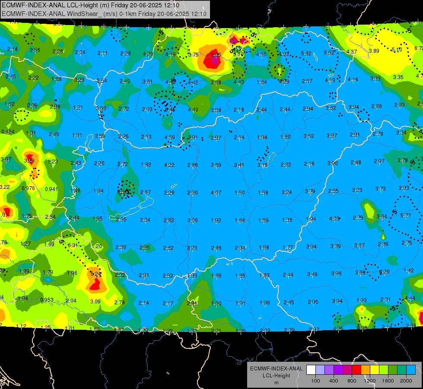Click the wind shear value 4.93

click(x=284, y=54)
